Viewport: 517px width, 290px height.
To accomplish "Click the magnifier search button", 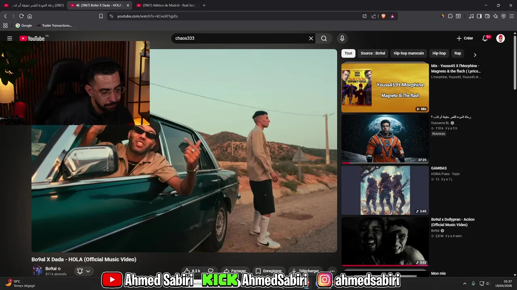I will (324, 38).
